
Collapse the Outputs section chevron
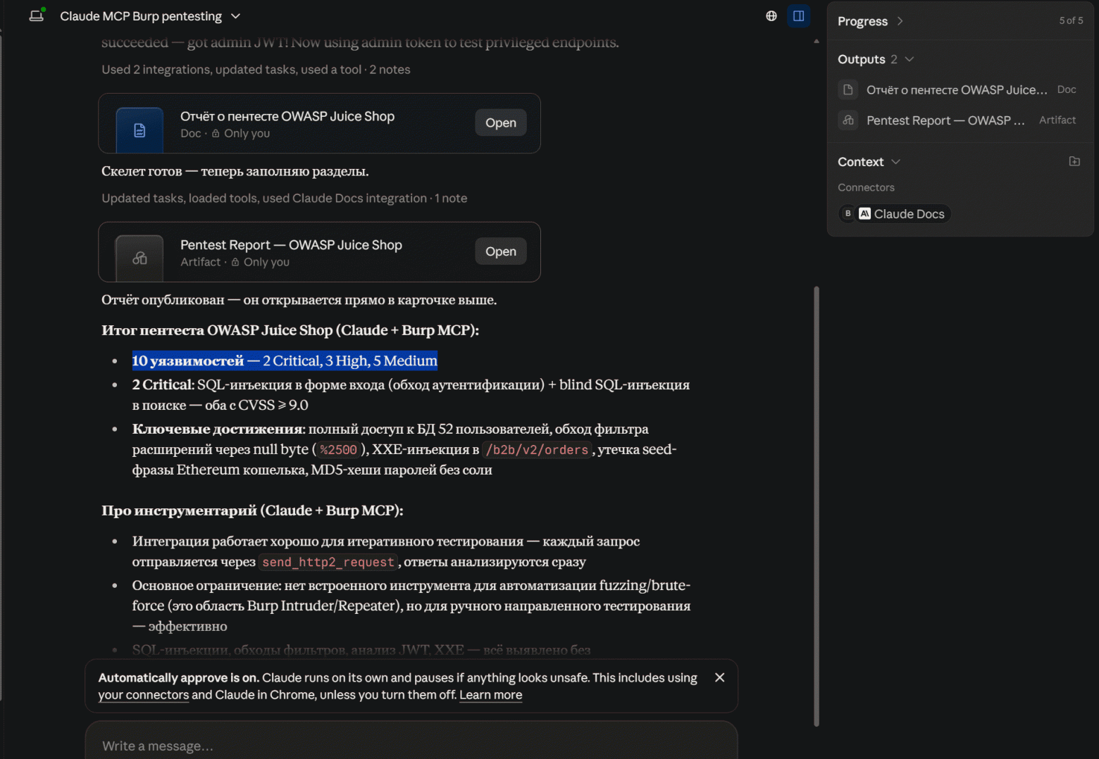(x=909, y=59)
